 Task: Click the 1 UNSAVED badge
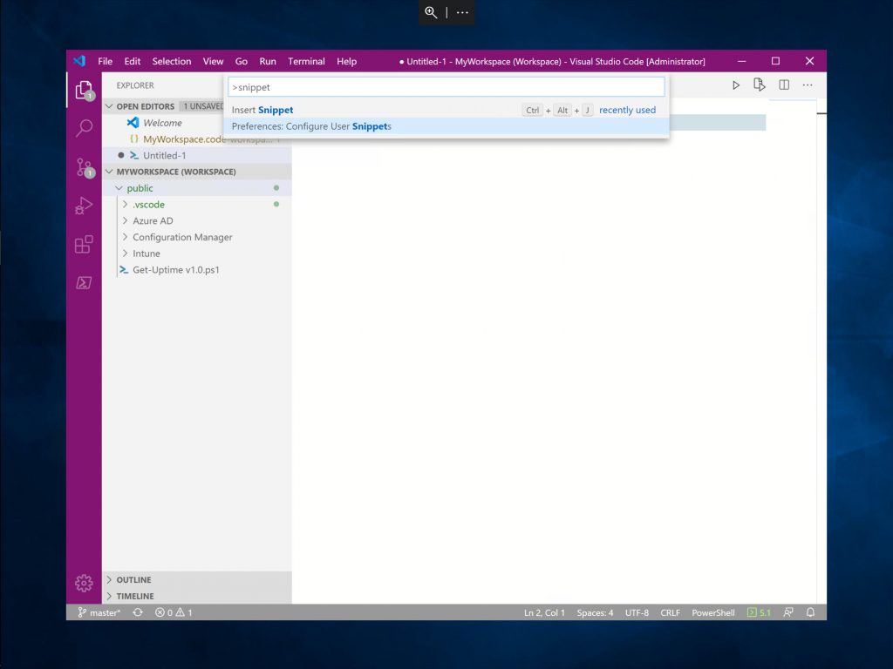201,106
